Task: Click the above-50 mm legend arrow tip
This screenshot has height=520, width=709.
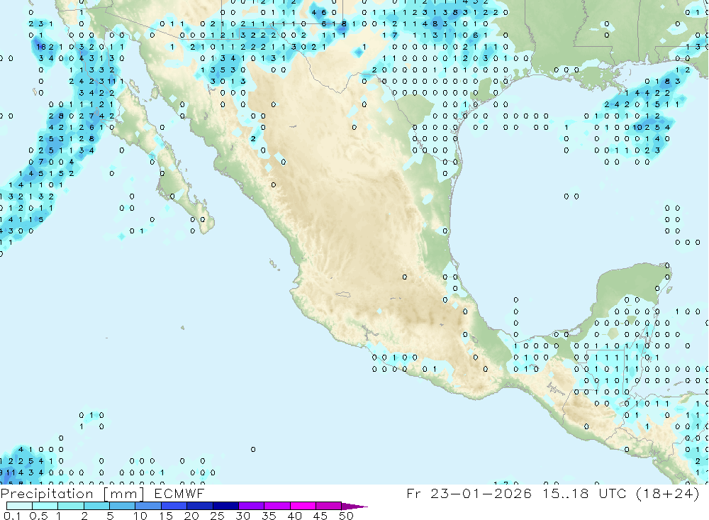Action: click(355, 507)
